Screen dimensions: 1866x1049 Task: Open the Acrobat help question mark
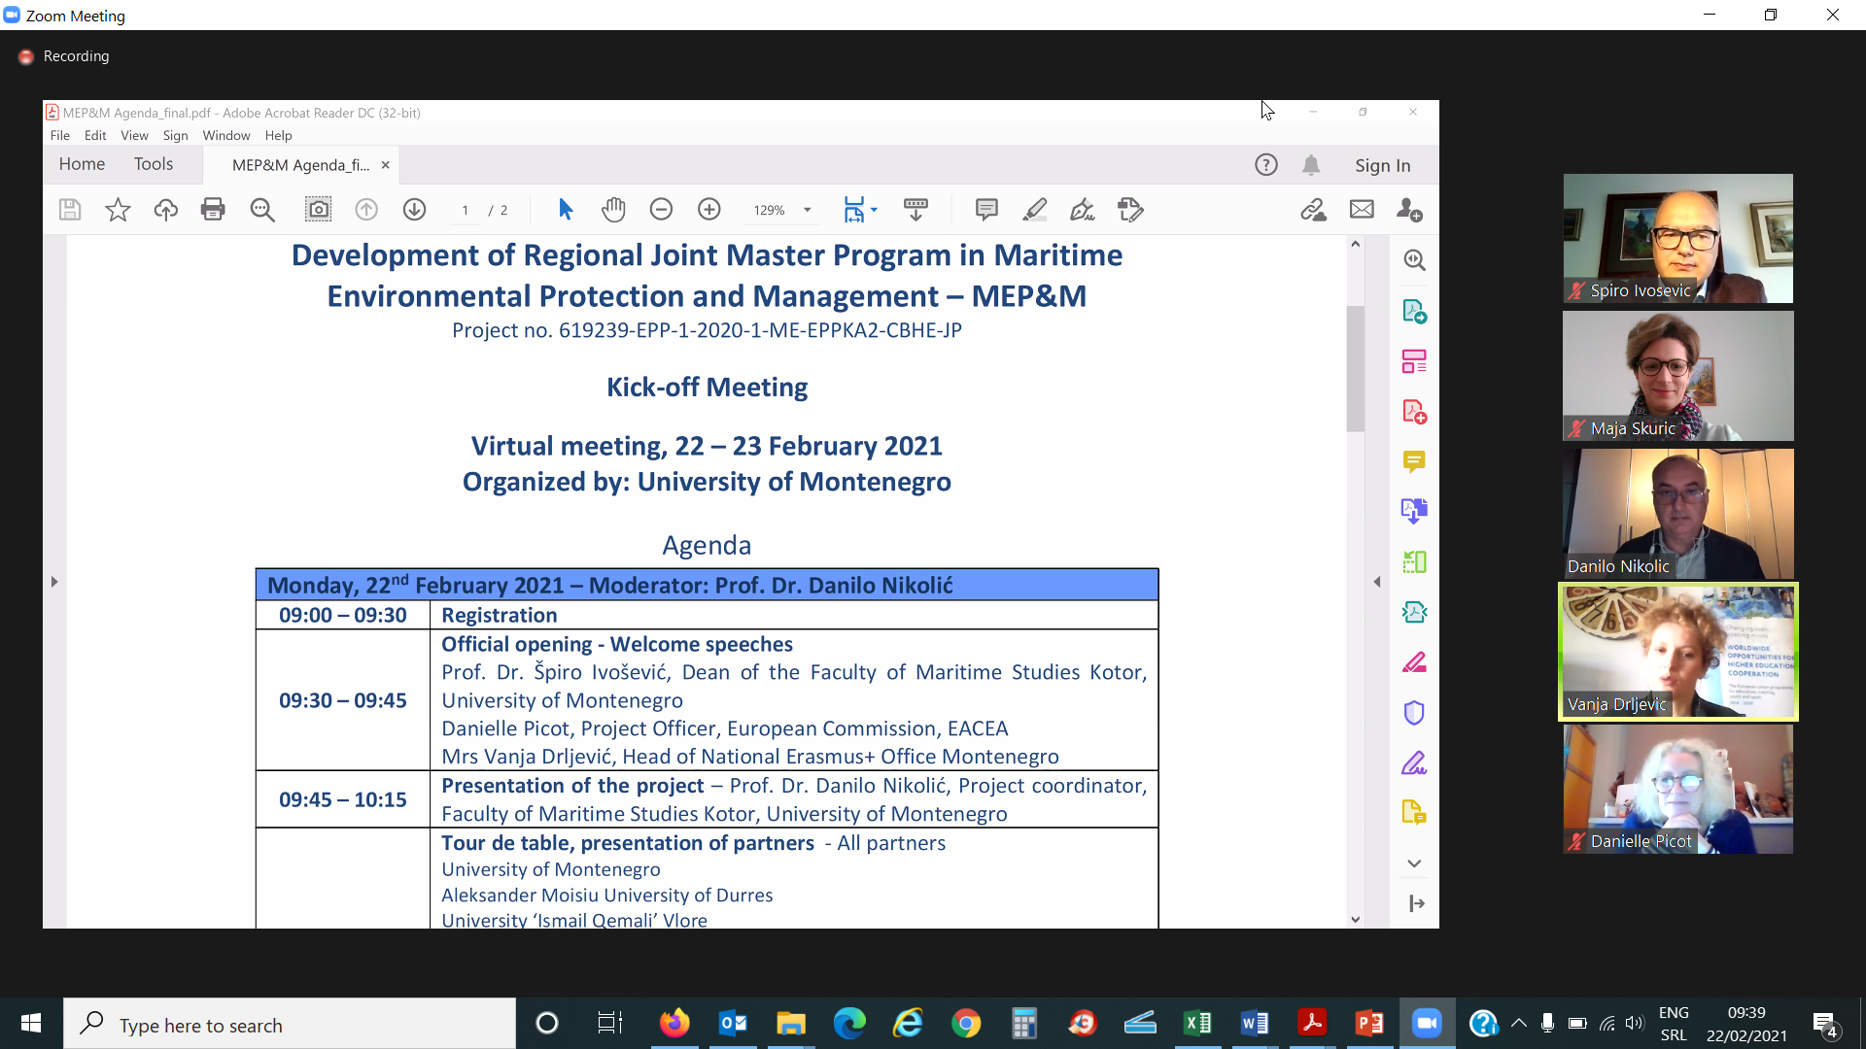pos(1266,165)
